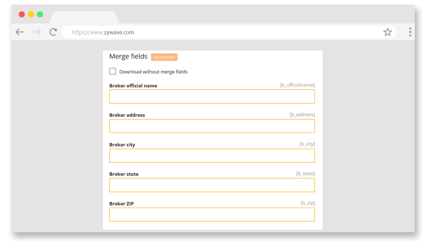425x242 pixels.
Task: Select the browser tab
Action: coord(84,17)
